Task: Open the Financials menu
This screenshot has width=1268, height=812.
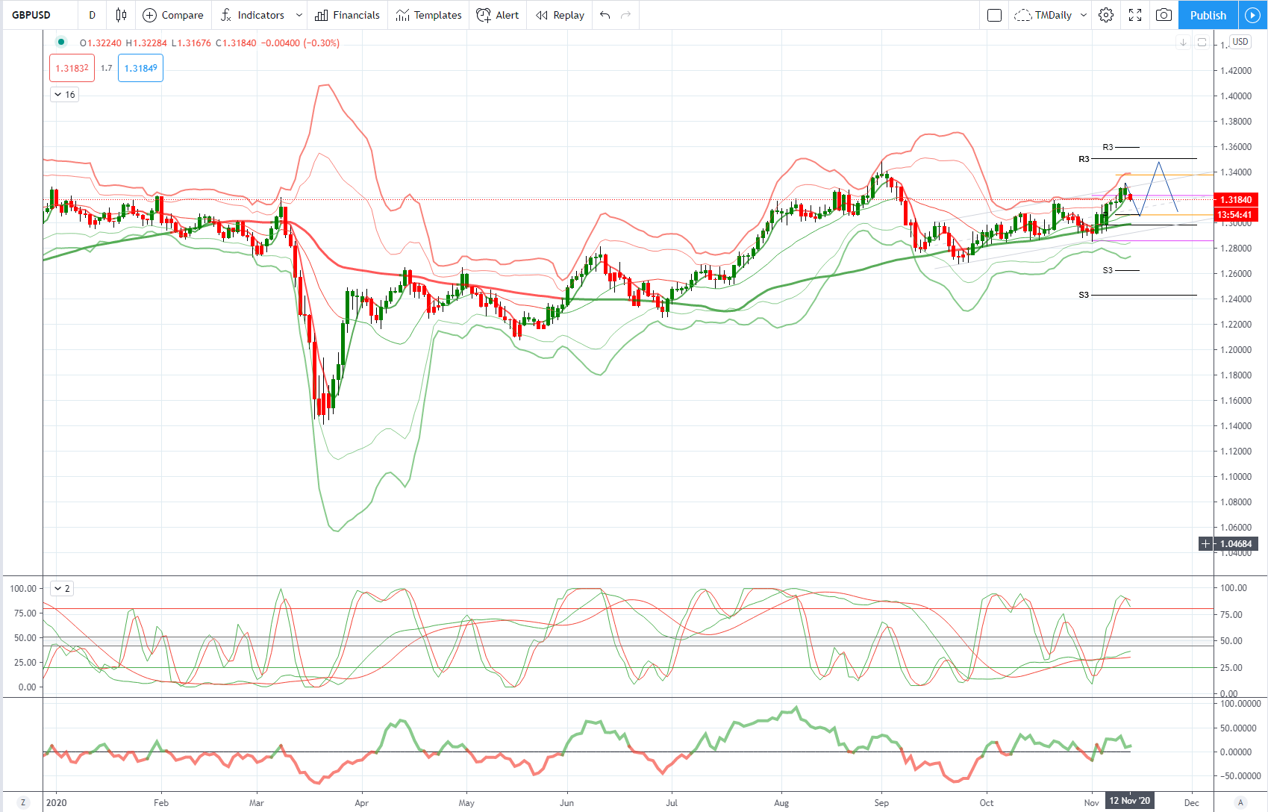Action: [x=347, y=15]
